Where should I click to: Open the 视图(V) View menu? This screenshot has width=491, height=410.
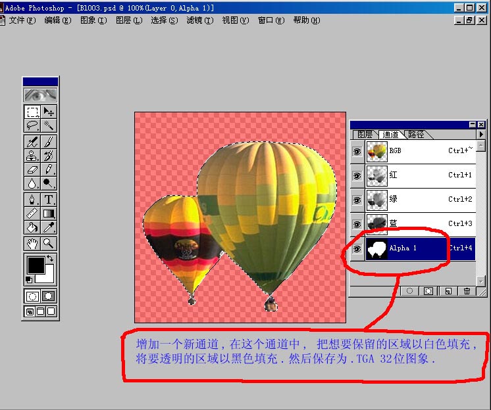(x=236, y=20)
